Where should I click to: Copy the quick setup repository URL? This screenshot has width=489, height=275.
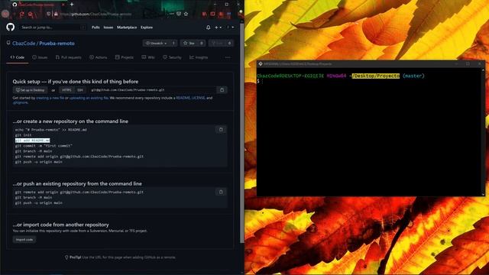(222, 90)
